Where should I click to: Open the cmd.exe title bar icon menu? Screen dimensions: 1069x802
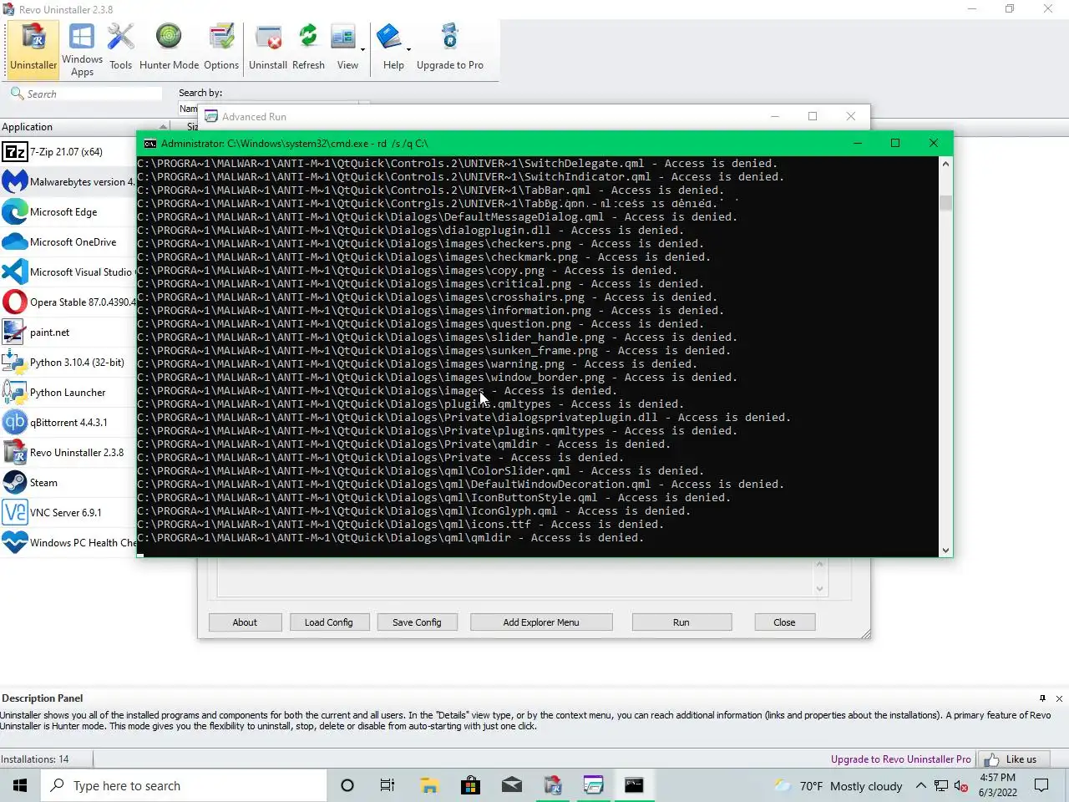pos(150,144)
